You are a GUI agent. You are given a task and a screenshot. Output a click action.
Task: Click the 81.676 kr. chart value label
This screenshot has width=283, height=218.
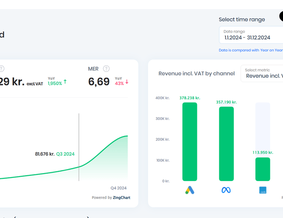(44, 154)
